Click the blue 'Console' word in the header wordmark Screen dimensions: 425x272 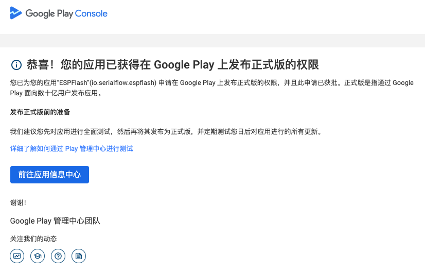pyautogui.click(x=91, y=14)
